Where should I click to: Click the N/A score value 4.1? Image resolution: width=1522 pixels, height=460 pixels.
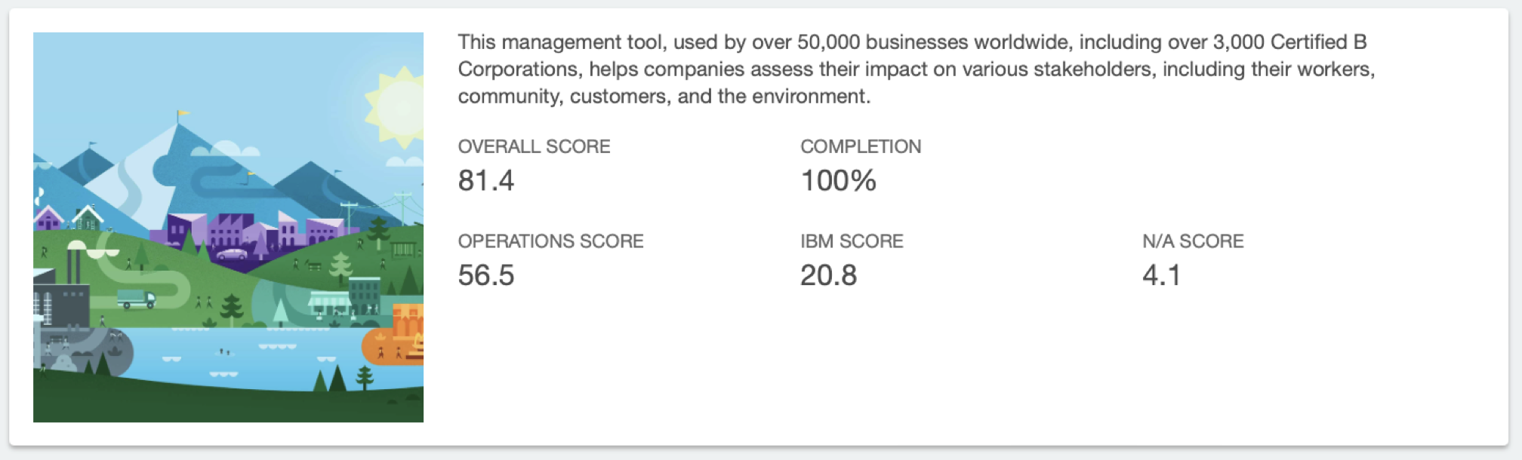(x=1161, y=276)
